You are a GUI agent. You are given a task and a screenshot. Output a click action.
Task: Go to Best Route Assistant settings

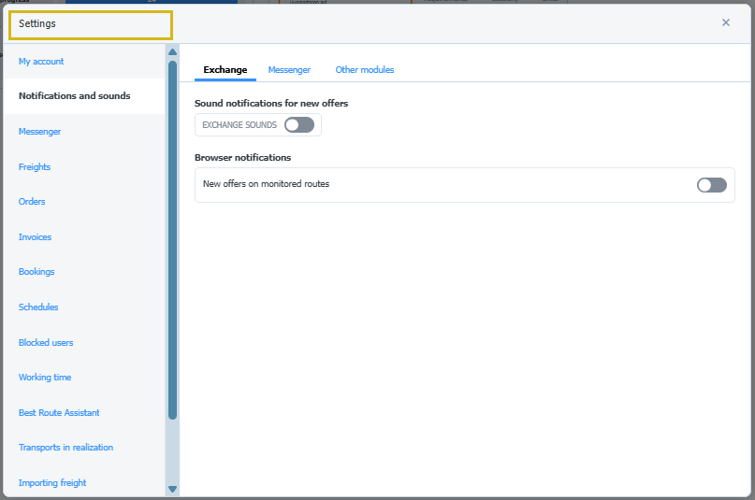[x=59, y=413]
